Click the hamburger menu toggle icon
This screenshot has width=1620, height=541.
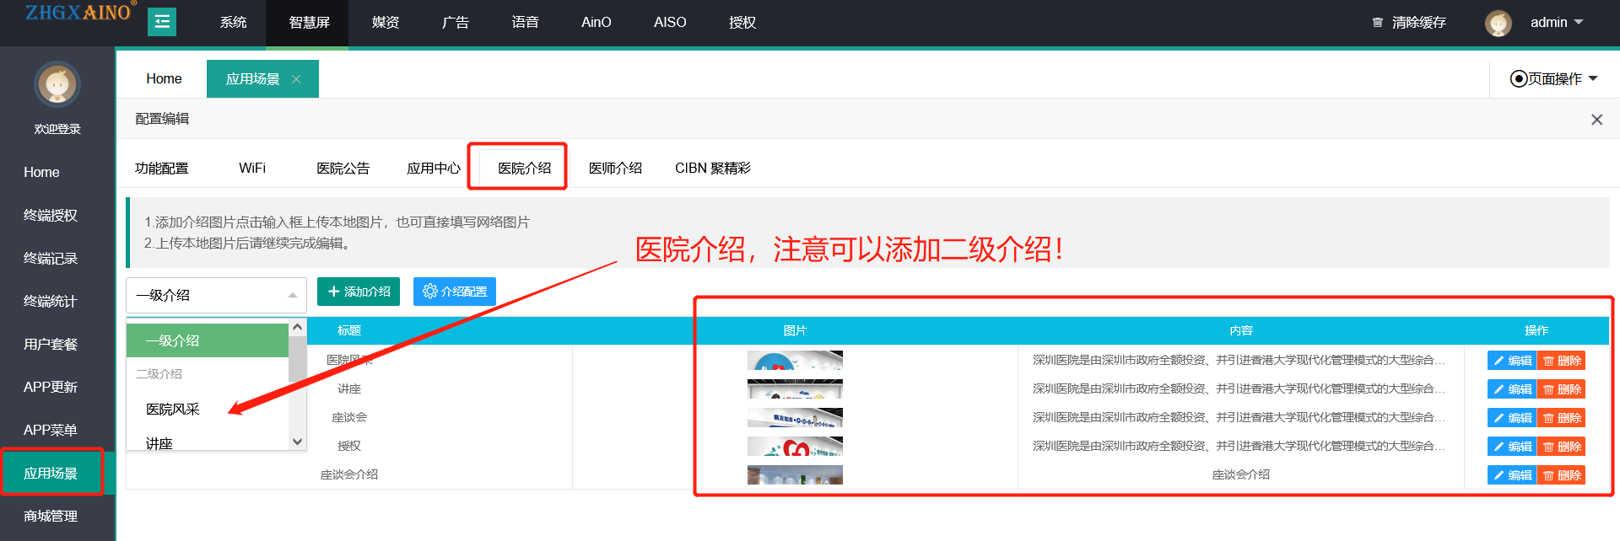[162, 22]
